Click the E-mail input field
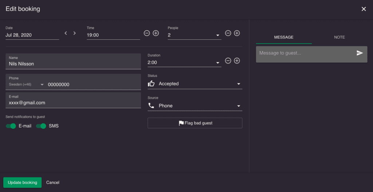 (x=73, y=103)
